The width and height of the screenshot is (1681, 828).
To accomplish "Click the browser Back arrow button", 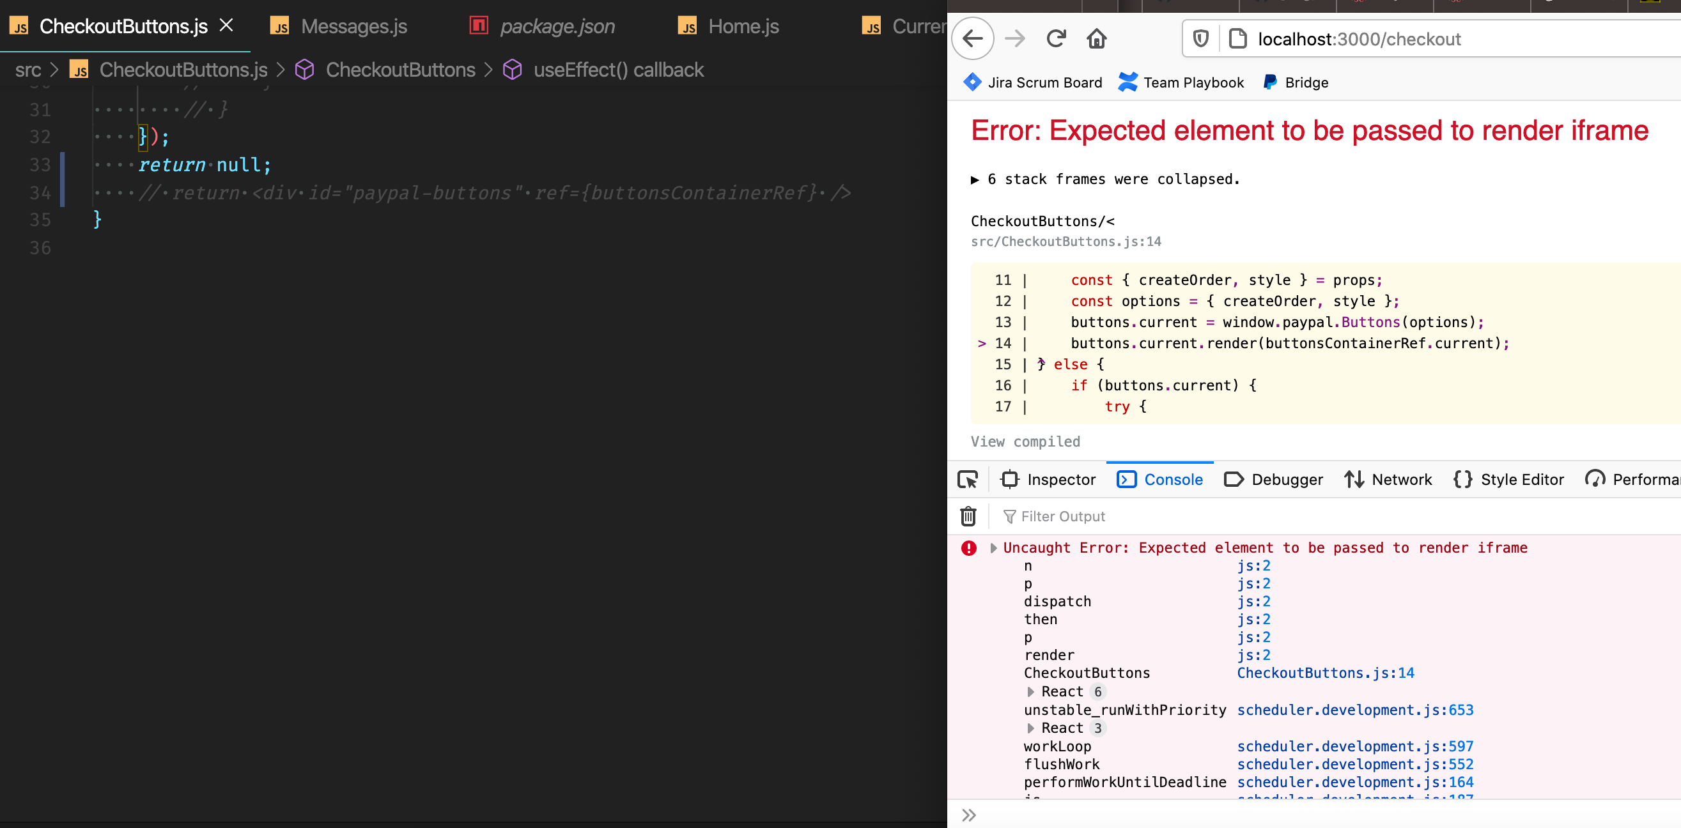I will [973, 38].
